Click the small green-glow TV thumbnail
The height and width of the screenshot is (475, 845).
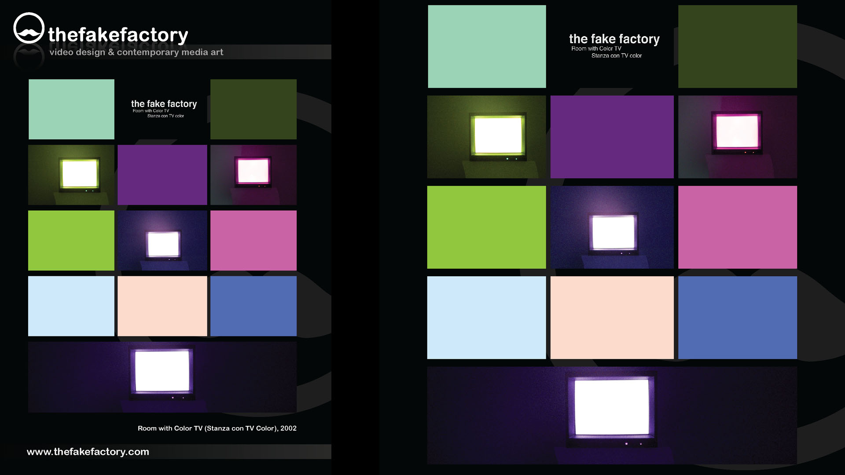coord(71,175)
